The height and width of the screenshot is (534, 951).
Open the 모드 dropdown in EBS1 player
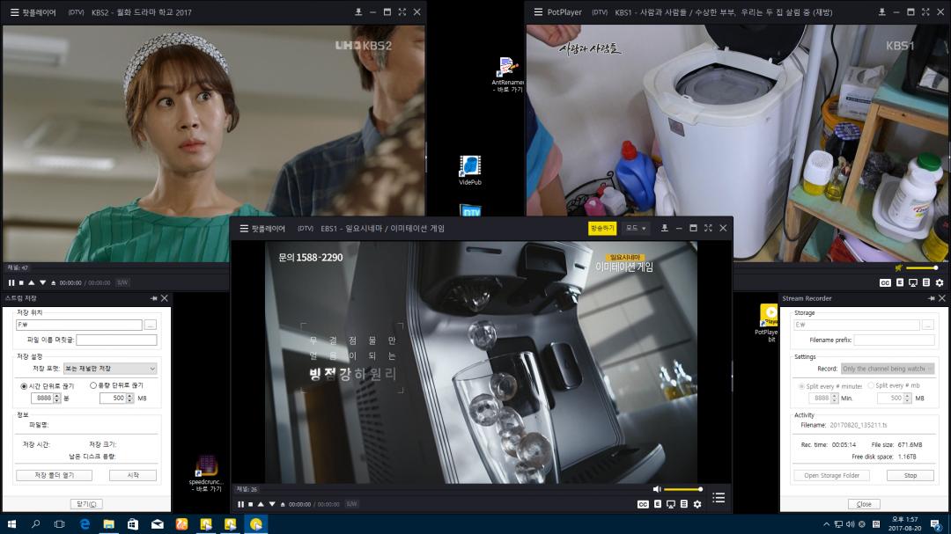(636, 228)
